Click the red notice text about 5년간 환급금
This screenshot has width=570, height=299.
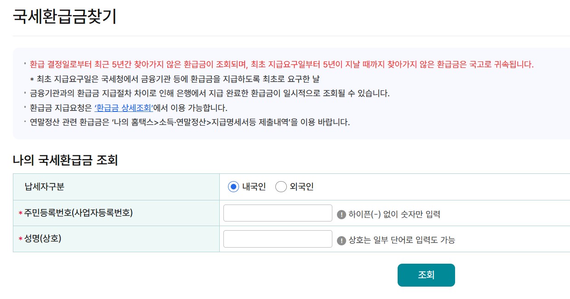pyautogui.click(x=282, y=64)
